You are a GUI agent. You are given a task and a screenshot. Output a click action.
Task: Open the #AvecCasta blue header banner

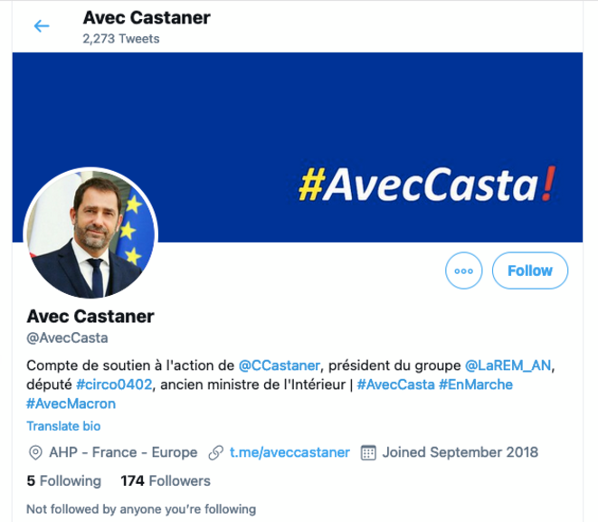[x=298, y=147]
